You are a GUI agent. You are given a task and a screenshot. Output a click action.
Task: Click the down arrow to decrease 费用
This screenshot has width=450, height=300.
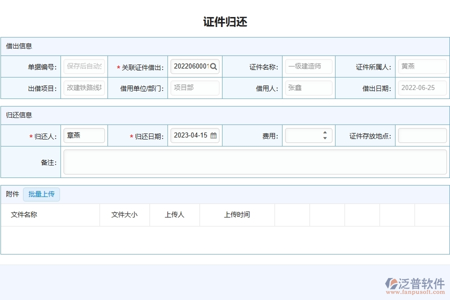coord(324,138)
